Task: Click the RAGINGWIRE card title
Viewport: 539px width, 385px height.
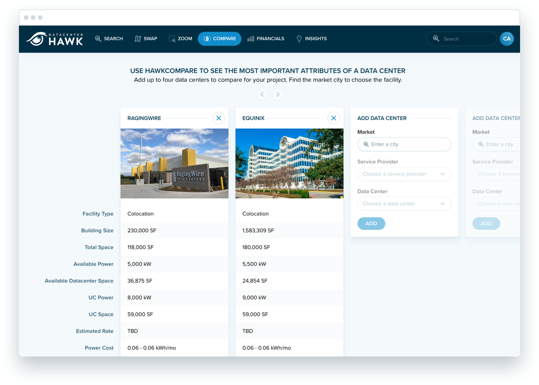Action: click(144, 118)
